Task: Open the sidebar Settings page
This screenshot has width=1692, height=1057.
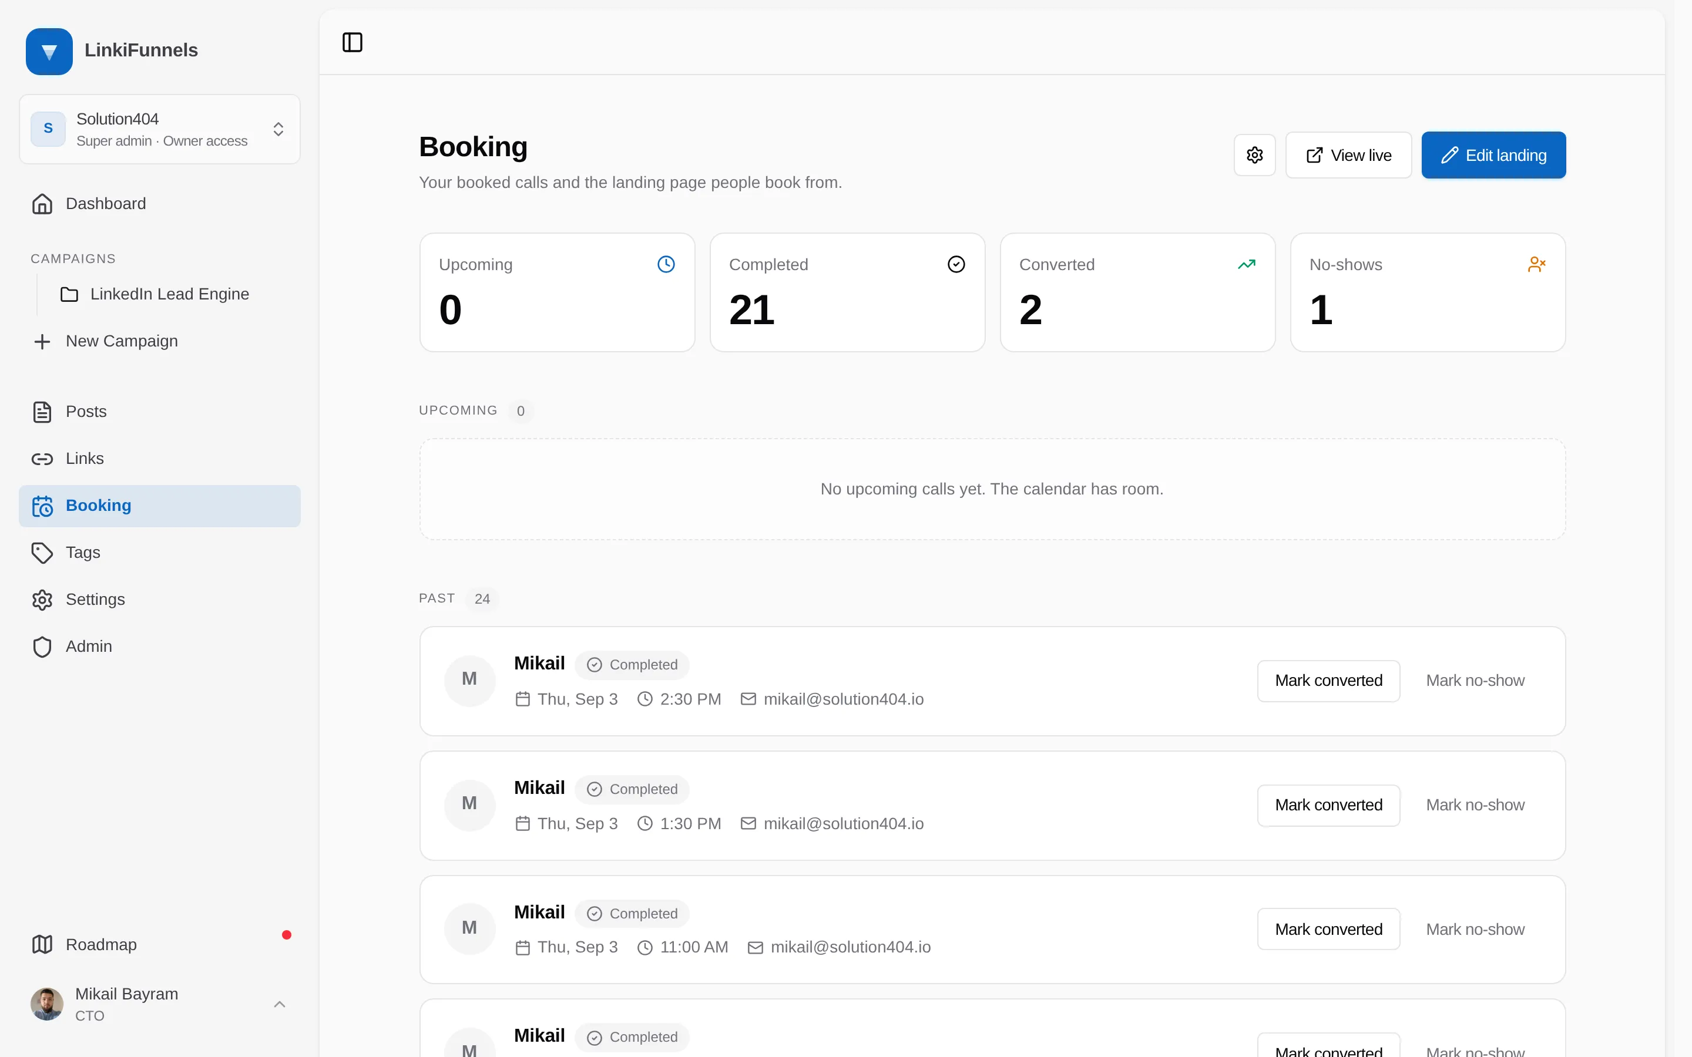Action: [x=159, y=600]
